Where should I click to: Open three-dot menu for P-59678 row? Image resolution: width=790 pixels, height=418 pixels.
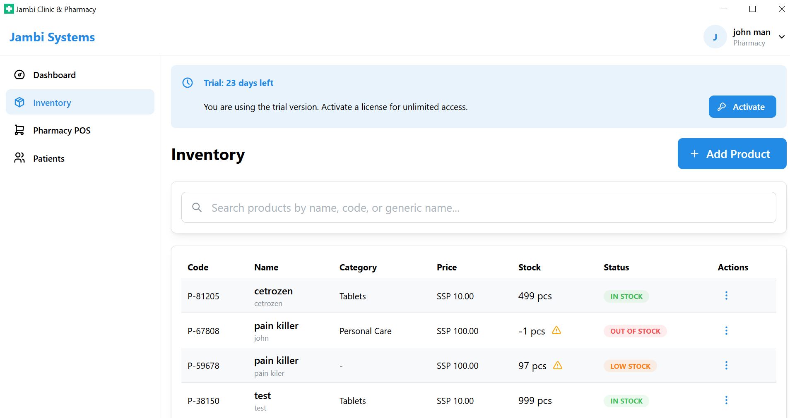pyautogui.click(x=726, y=365)
